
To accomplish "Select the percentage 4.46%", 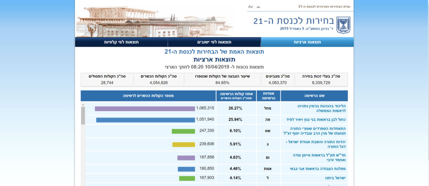I will click(x=235, y=169).
